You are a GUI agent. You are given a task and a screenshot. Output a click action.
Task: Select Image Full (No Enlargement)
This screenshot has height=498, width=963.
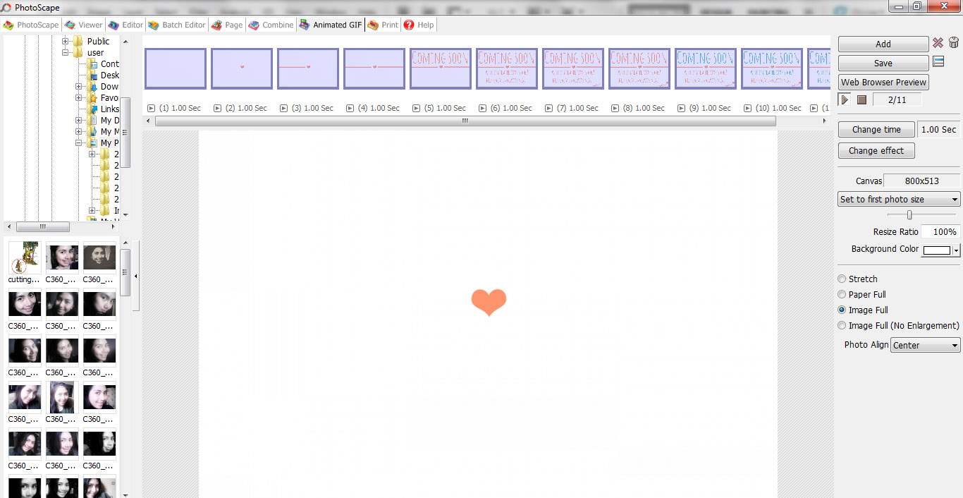(x=842, y=325)
